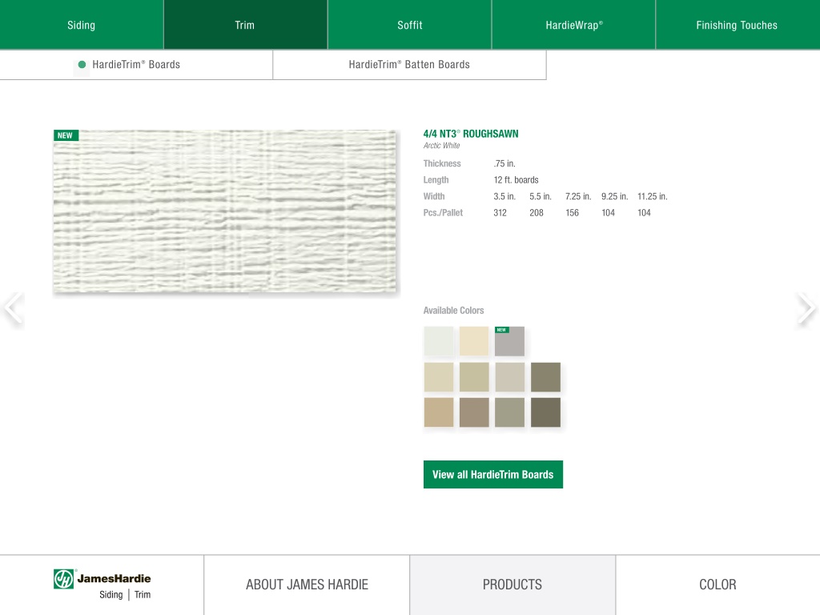The image size is (820, 615).
Task: Click the NEW badge on product image
Action: [x=66, y=135]
